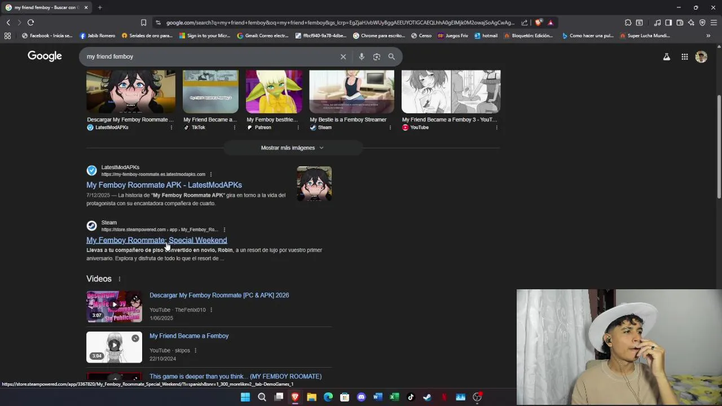Launch Steam from the taskbar
722x406 pixels.
428,397
